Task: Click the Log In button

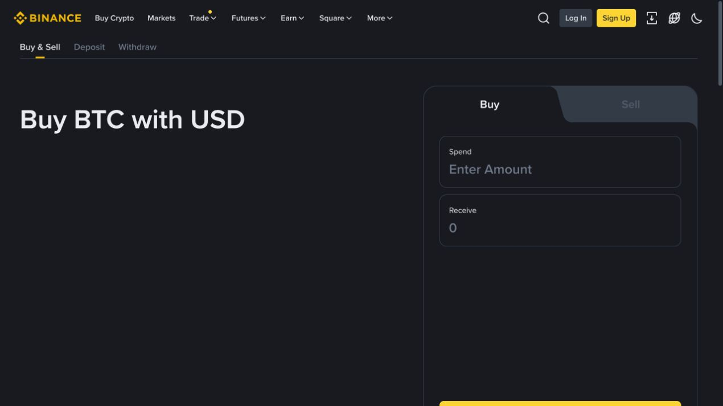Action: (576, 18)
